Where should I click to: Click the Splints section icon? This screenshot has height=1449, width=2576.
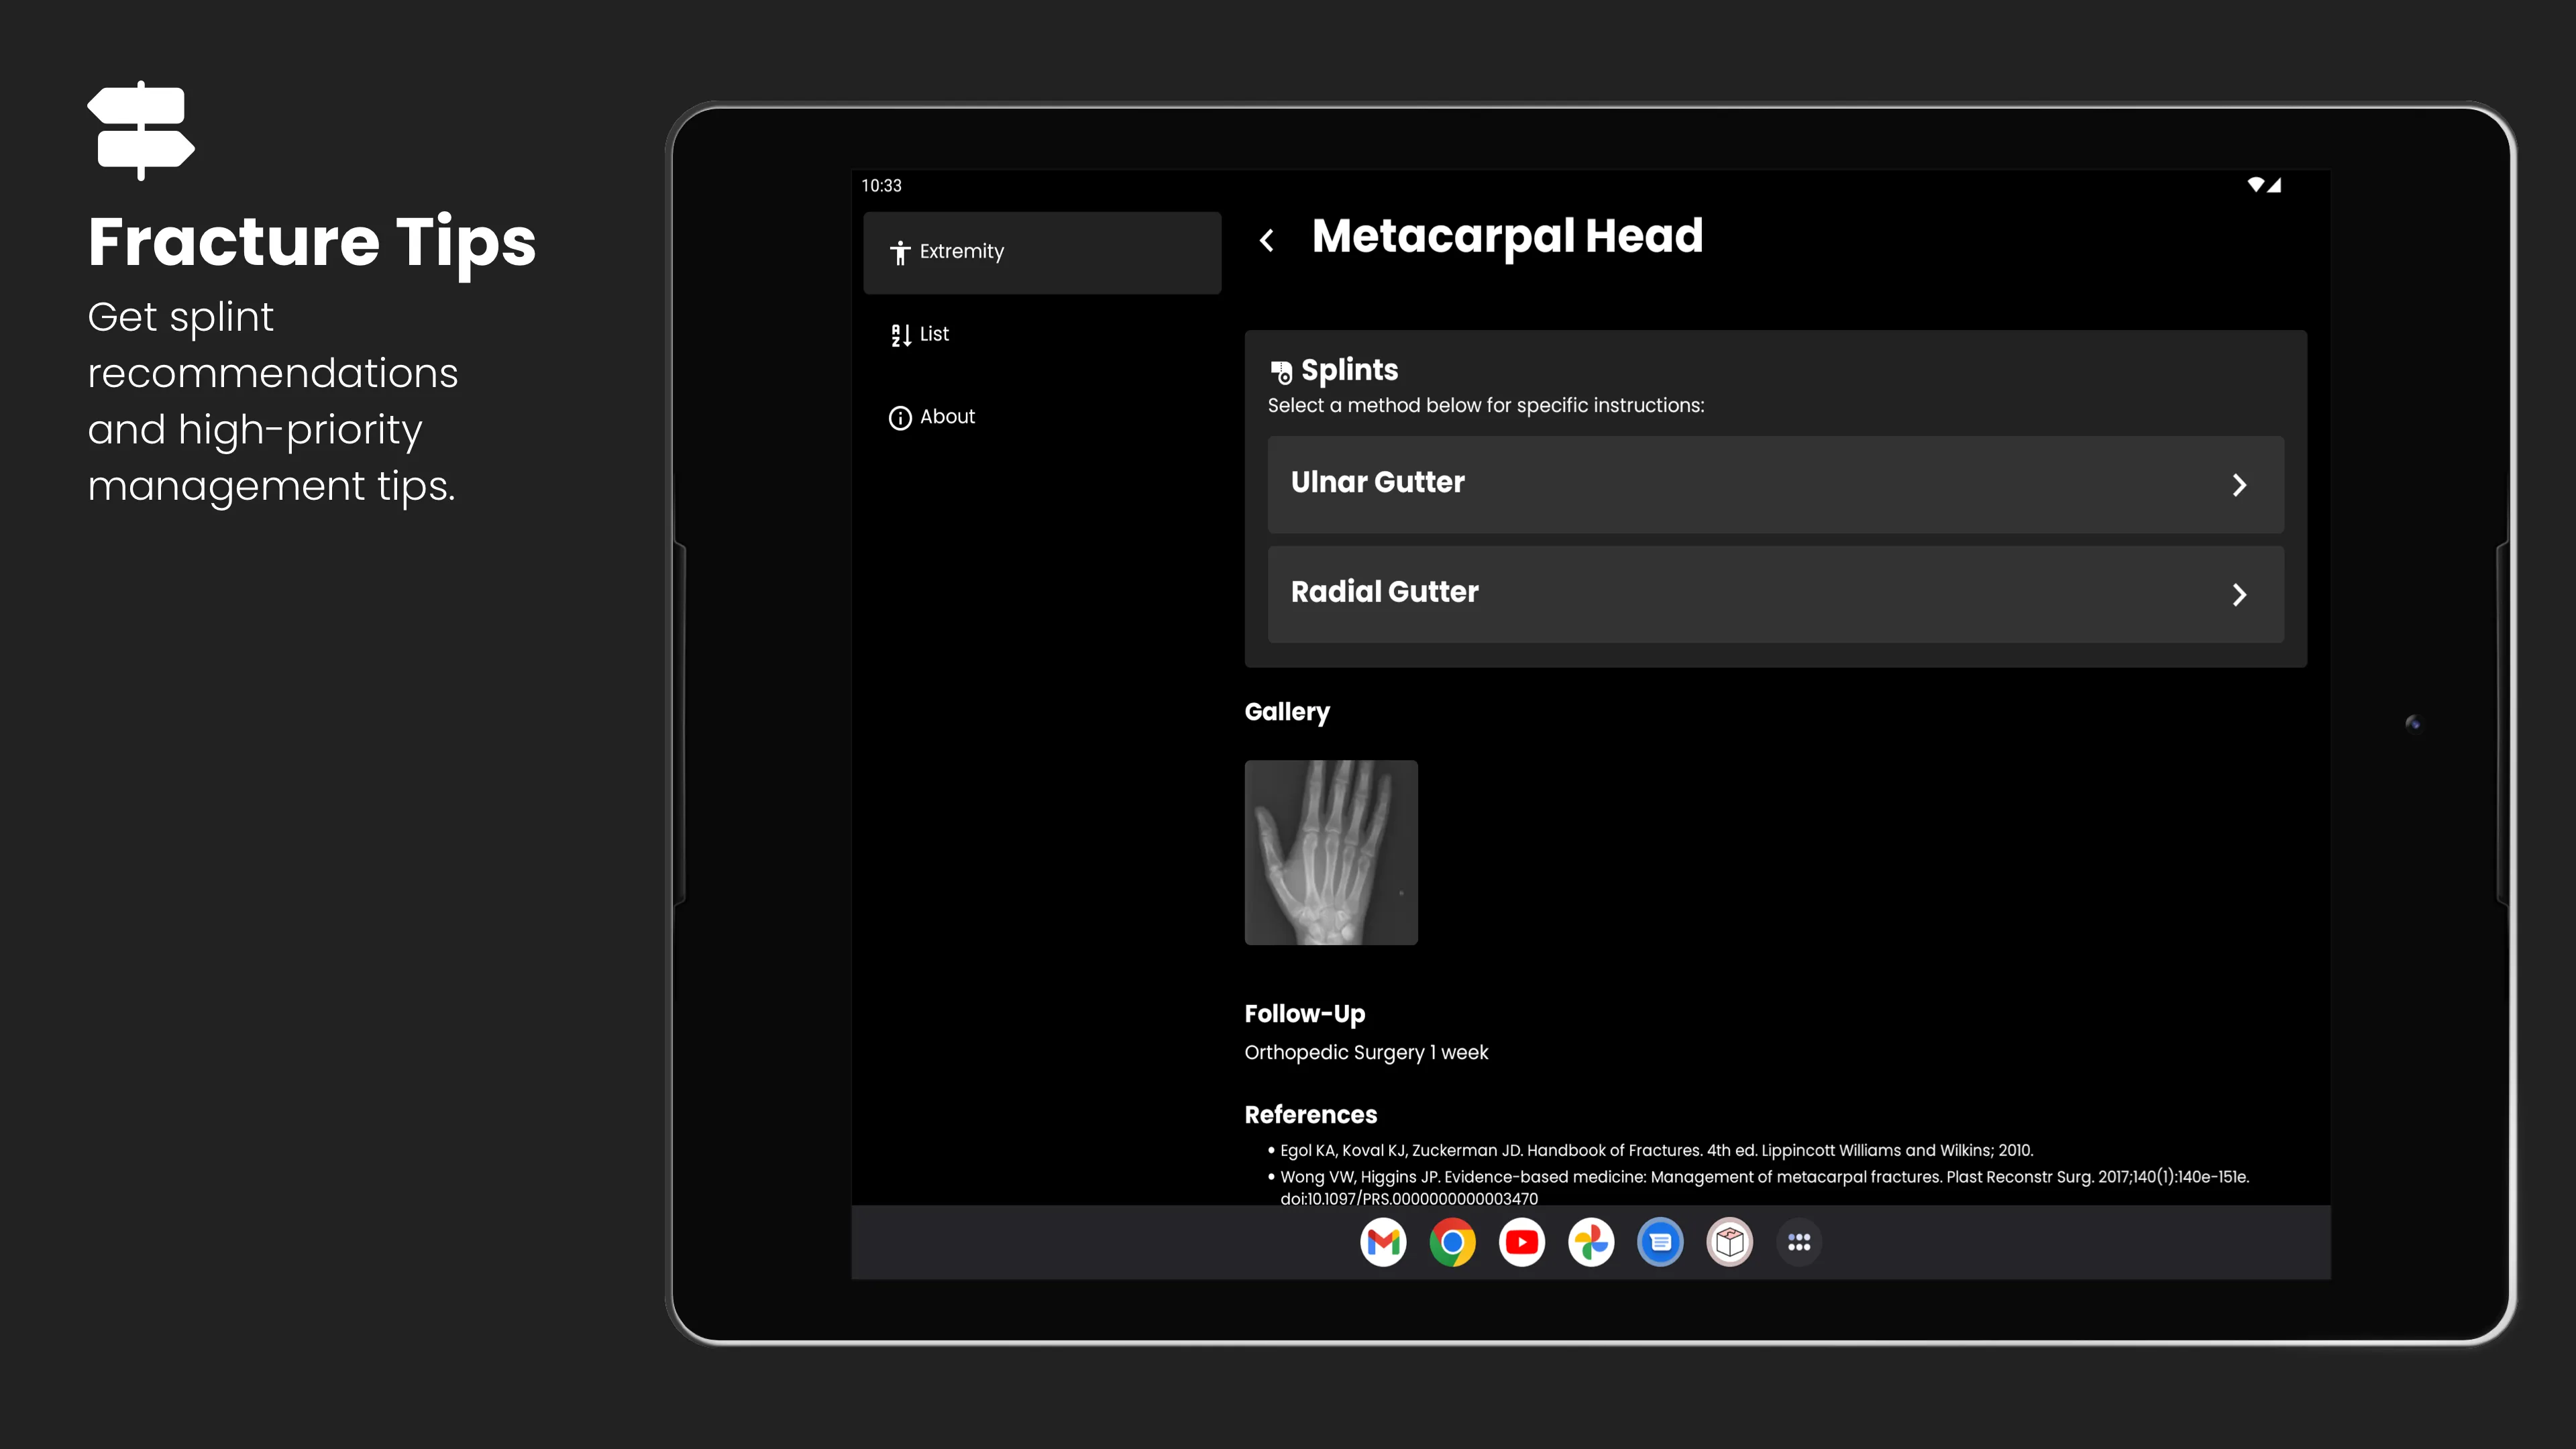point(1281,372)
